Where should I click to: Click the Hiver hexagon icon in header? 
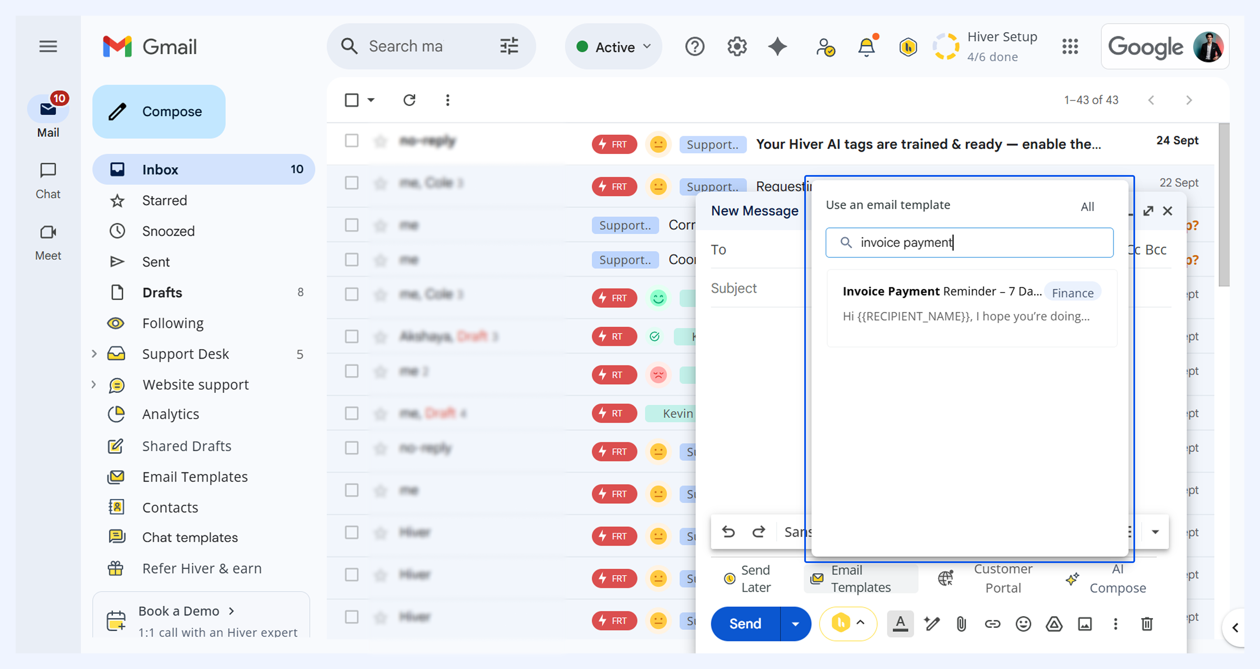click(x=908, y=47)
